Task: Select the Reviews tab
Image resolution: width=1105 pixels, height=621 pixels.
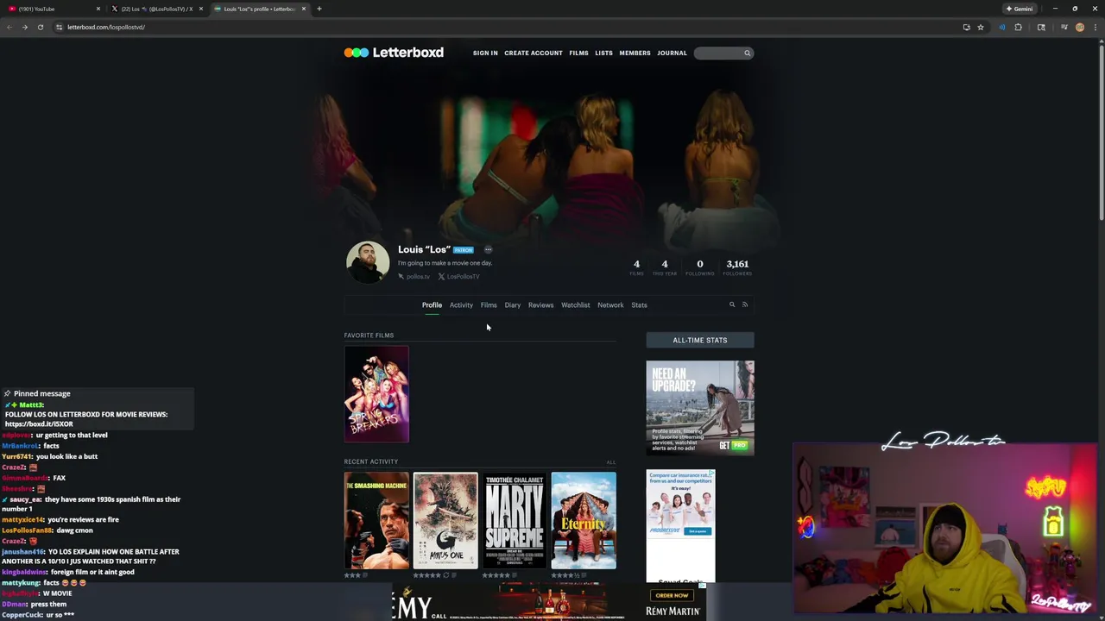Action: point(540,304)
